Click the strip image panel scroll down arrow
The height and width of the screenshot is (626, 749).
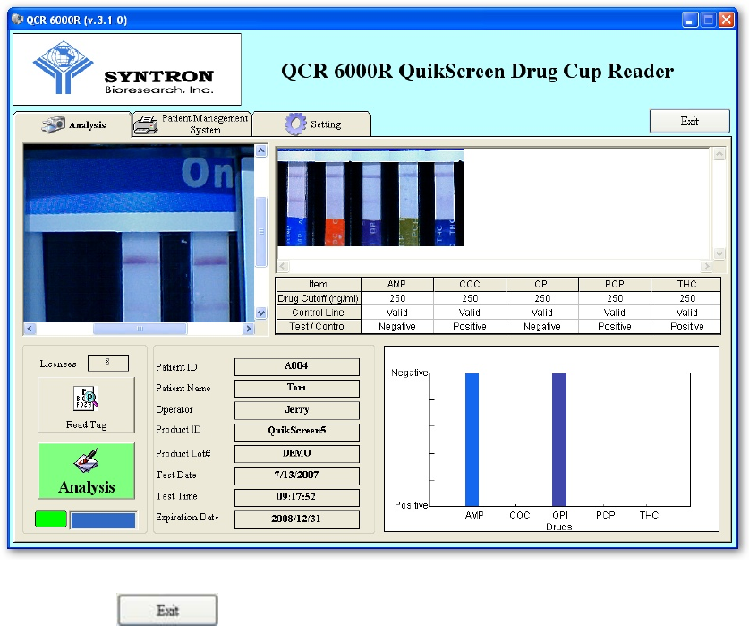click(719, 253)
